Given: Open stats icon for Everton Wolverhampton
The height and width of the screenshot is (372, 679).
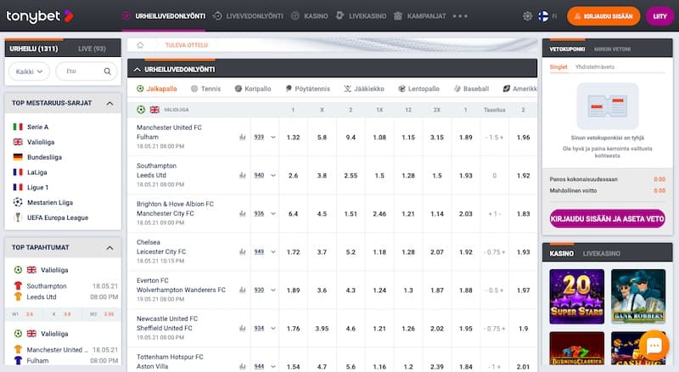Looking at the screenshot, I should pyautogui.click(x=243, y=290).
